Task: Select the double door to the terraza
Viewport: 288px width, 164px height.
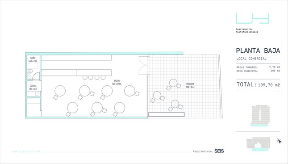Action: pyautogui.click(x=144, y=65)
